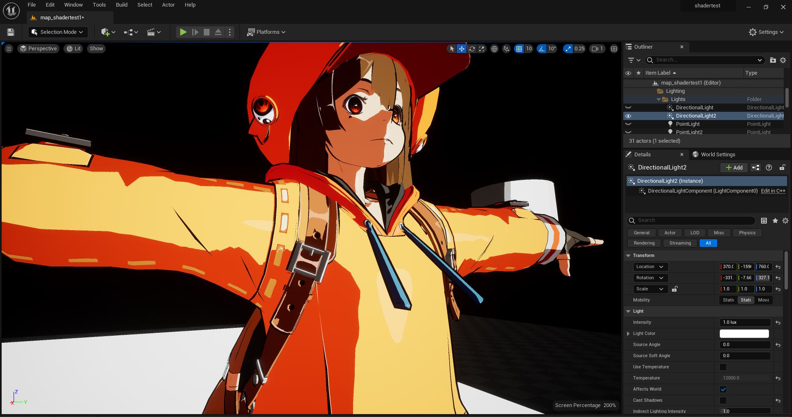Open the Outliner filter menu
Image resolution: width=792 pixels, height=417 pixels.
point(634,60)
